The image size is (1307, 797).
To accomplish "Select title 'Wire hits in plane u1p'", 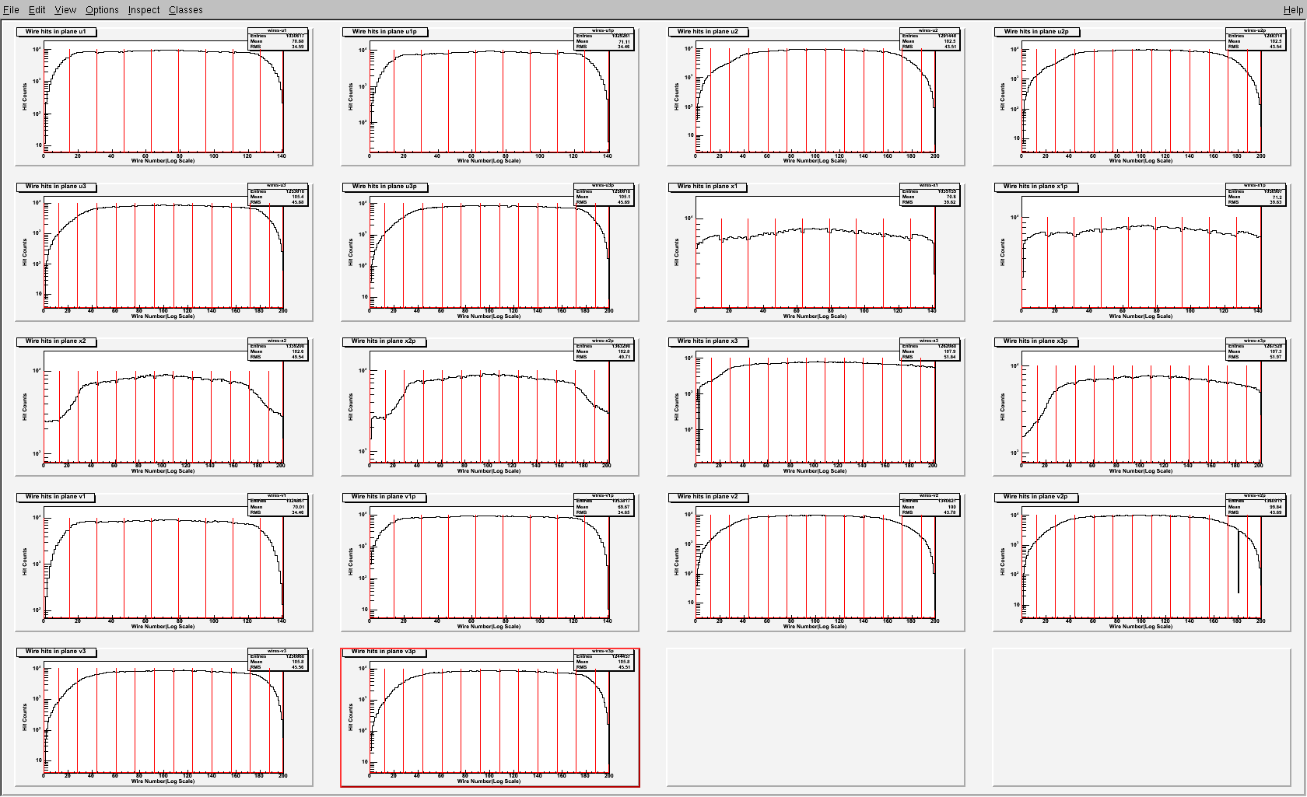I will [x=384, y=32].
